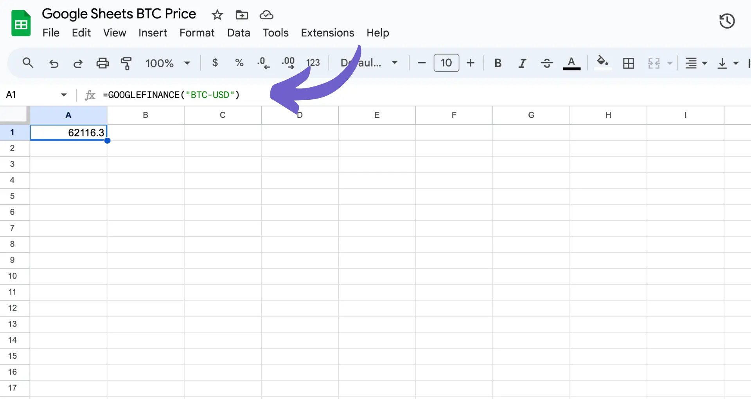Click the select all corner box
This screenshot has width=751, height=399.
[14, 115]
